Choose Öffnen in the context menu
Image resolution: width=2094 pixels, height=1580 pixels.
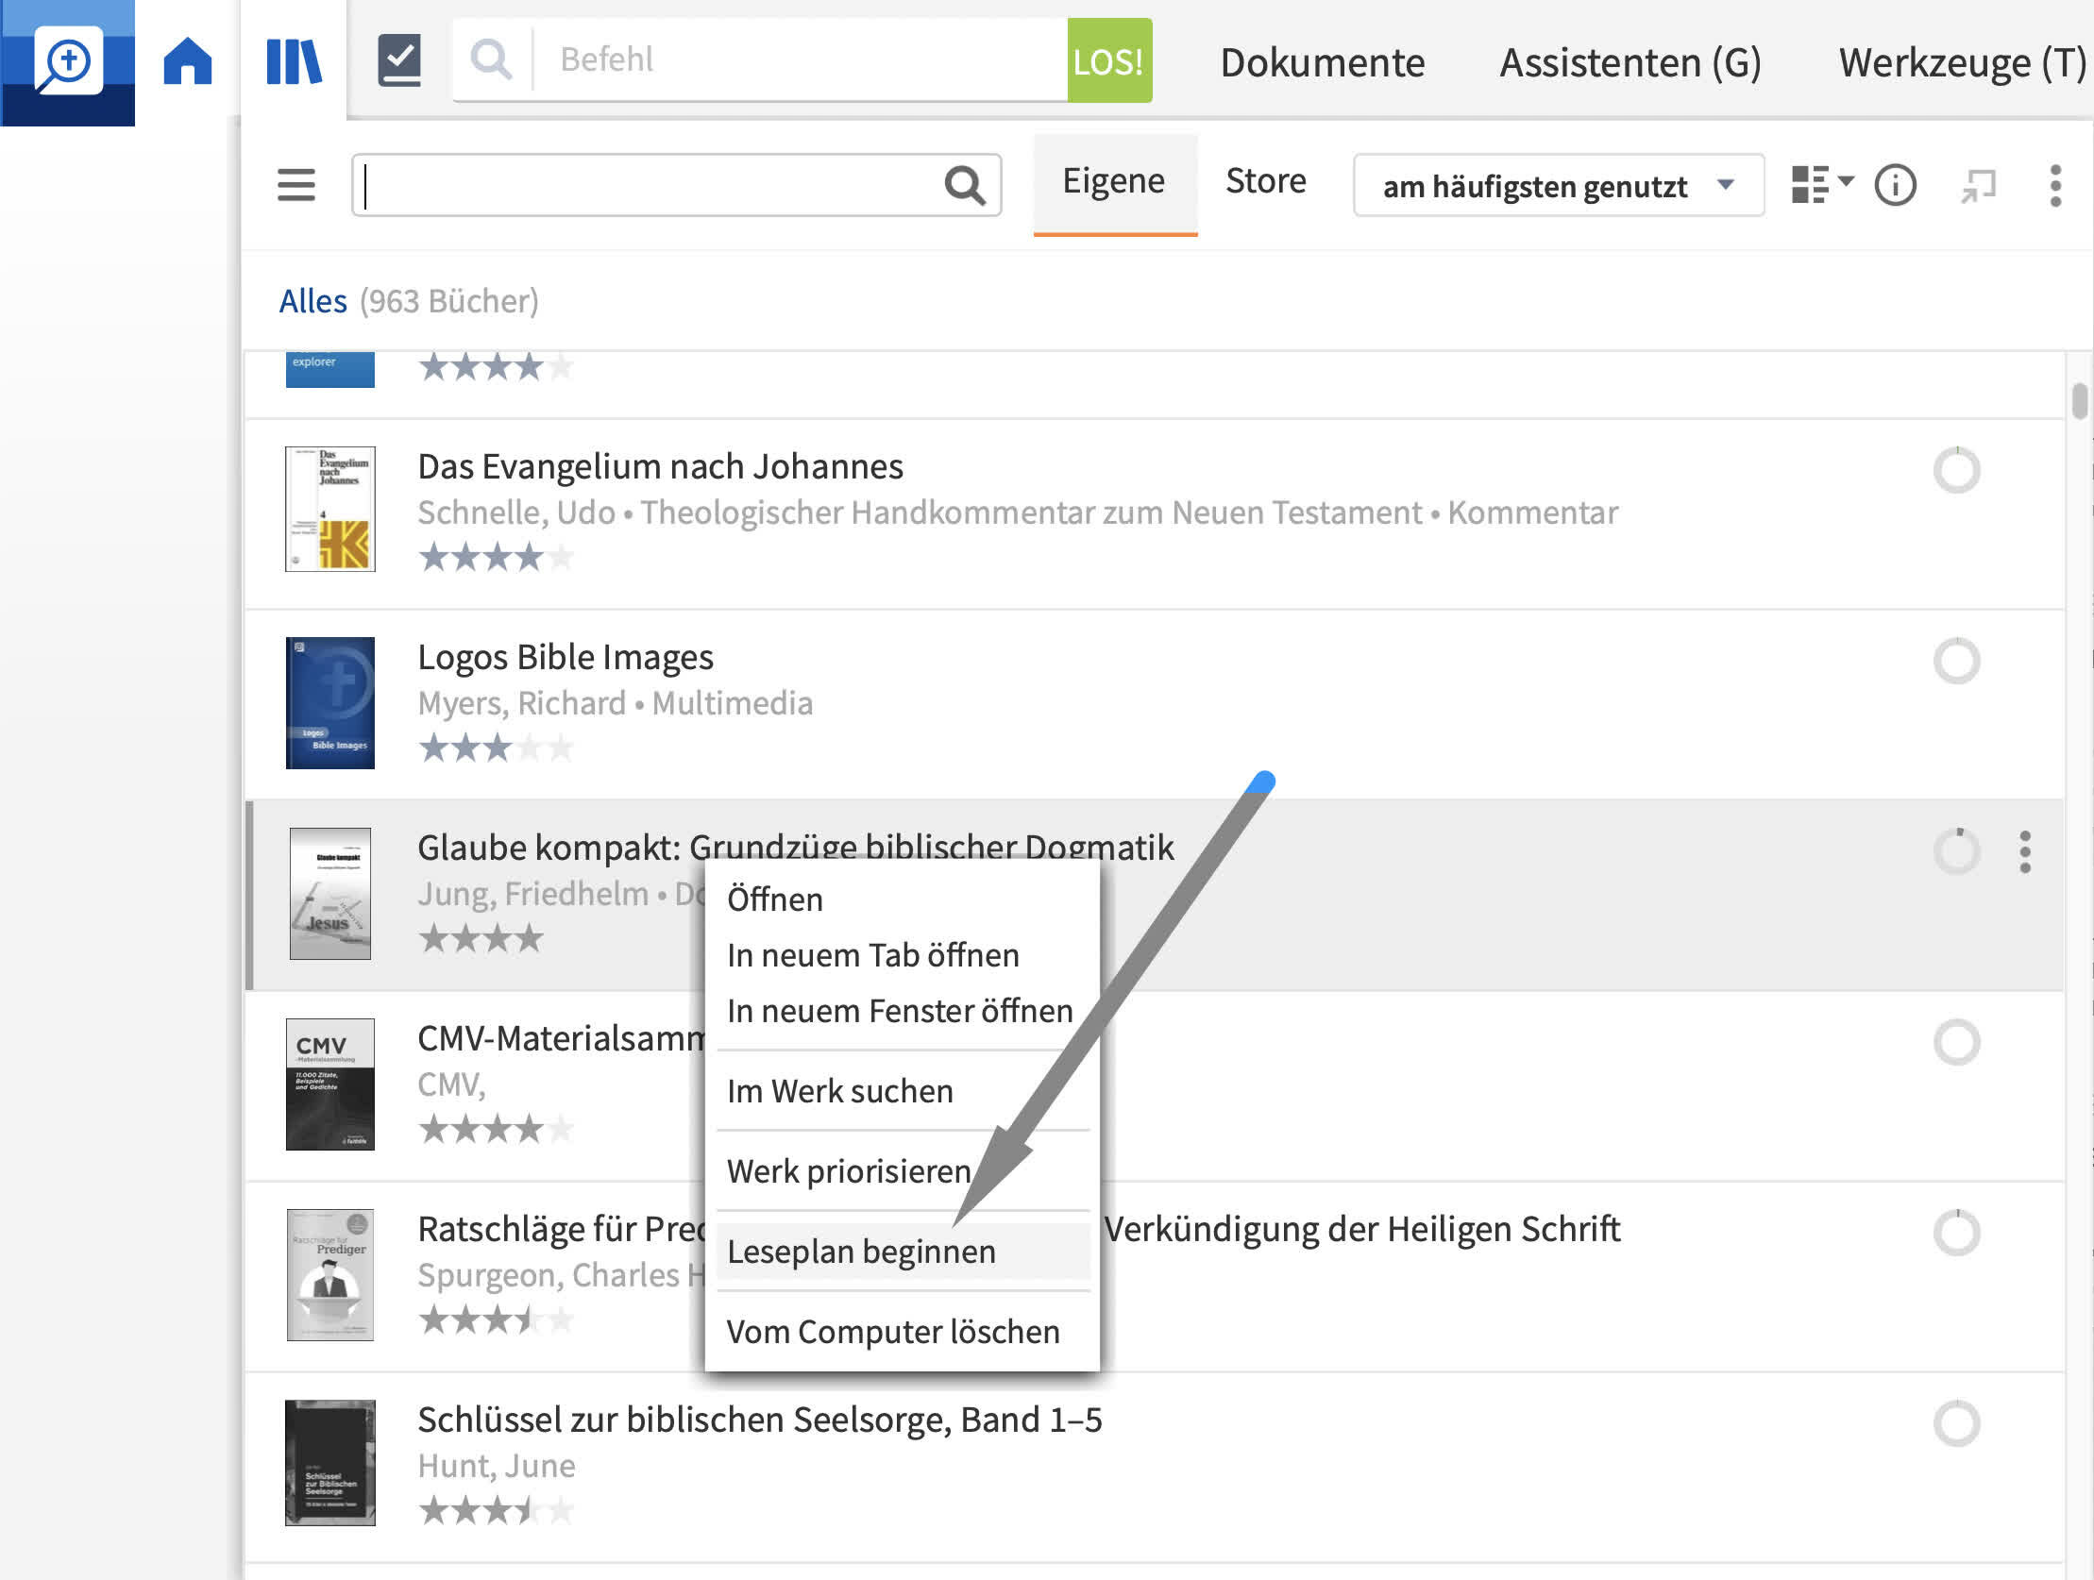[774, 899]
